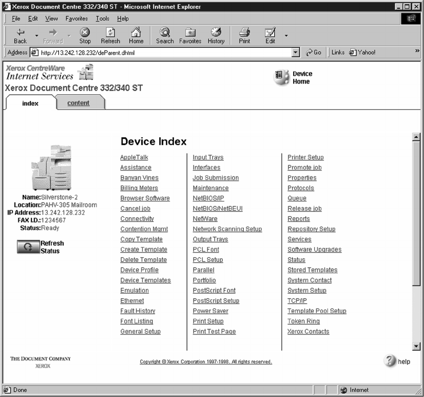This screenshot has height=397, width=424.
Task: Open the TCP/IP link
Action: [297, 301]
